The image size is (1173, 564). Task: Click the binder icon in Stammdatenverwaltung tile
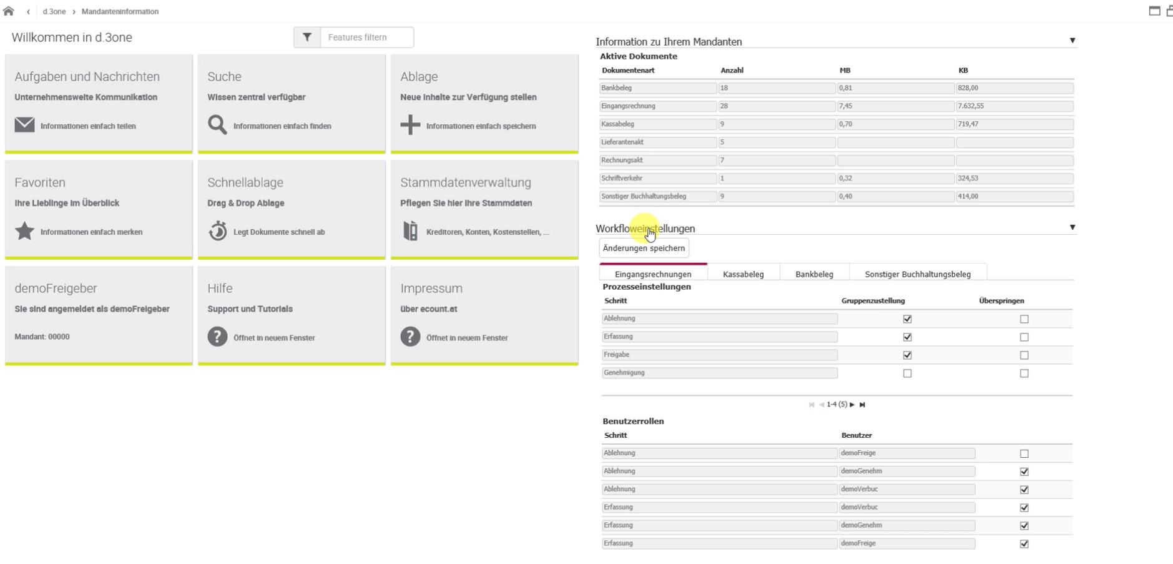pyautogui.click(x=410, y=231)
